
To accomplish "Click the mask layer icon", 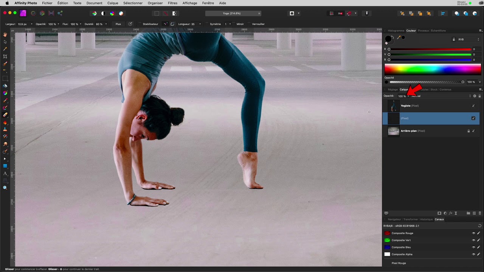I will coord(439,213).
